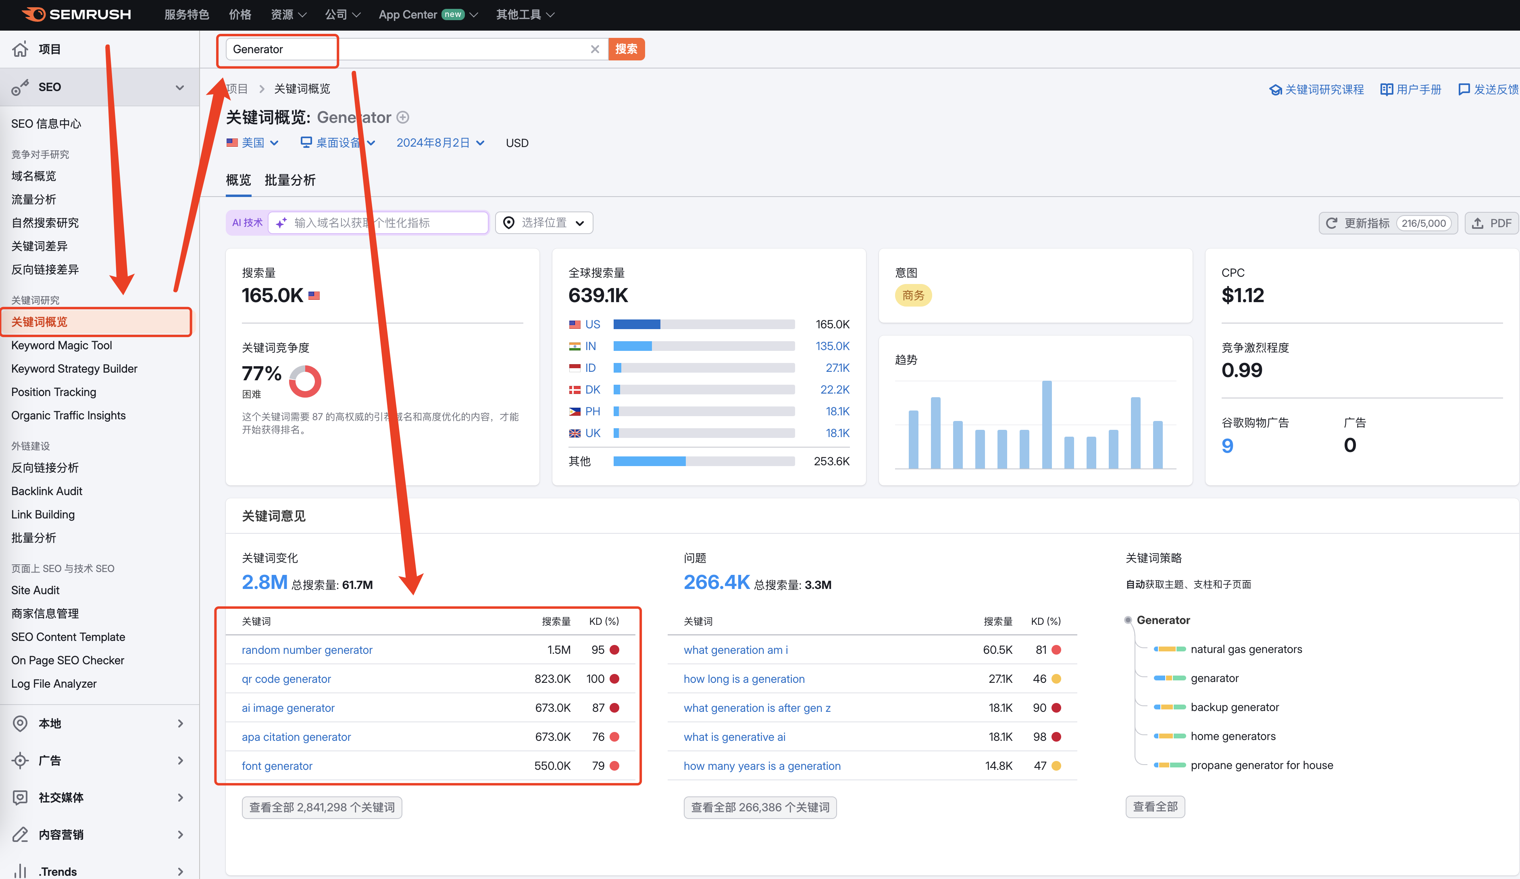Click the .Trends bar chart icon
This screenshot has width=1520, height=879.
tap(20, 871)
